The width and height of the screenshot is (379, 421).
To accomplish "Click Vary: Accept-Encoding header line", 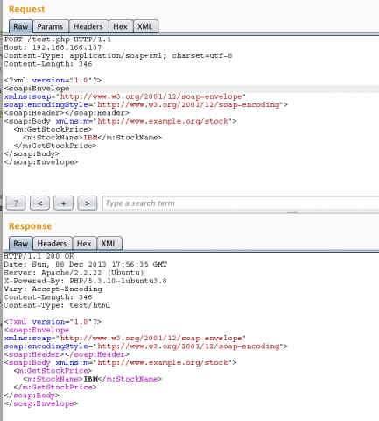I will tap(53, 289).
